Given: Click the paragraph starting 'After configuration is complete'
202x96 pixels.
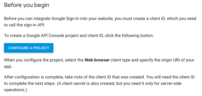Looking at the screenshot, I should (99, 84).
